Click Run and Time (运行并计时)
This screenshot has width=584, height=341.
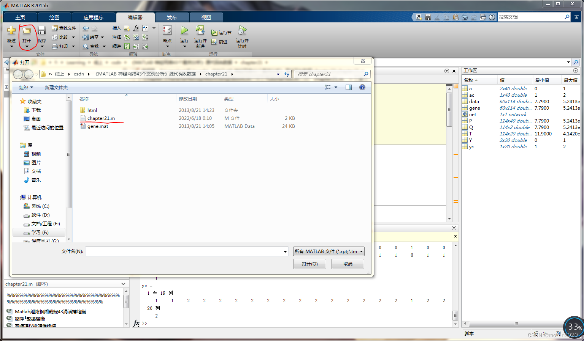(x=242, y=37)
